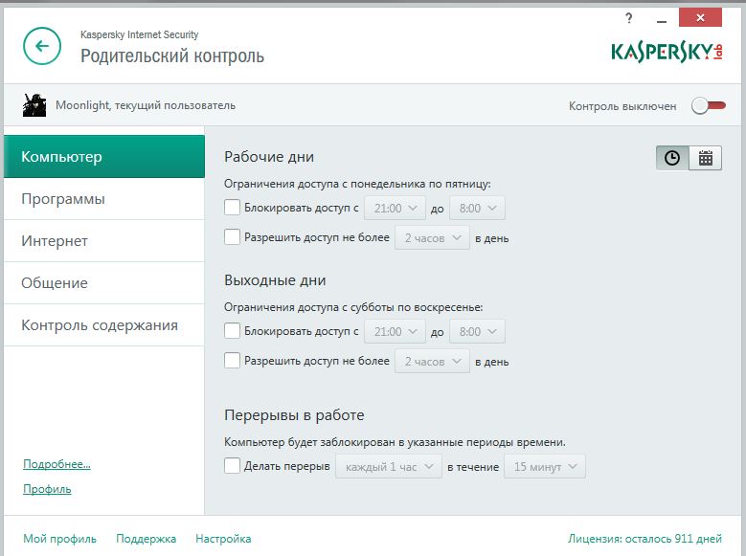Open the Программы section
The image size is (746, 556).
pyautogui.click(x=63, y=199)
